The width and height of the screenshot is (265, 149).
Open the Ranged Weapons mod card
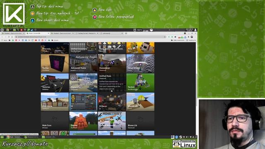tap(112, 121)
